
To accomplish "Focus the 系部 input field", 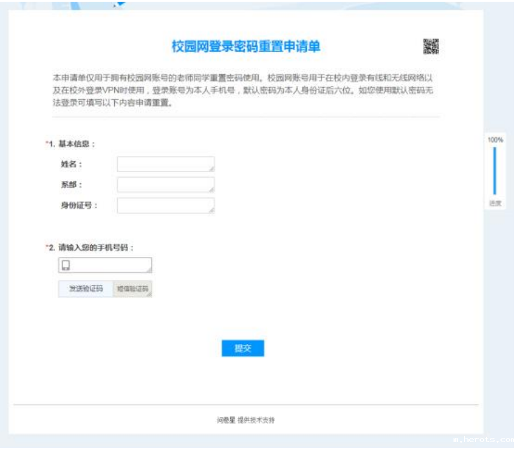I will (165, 184).
